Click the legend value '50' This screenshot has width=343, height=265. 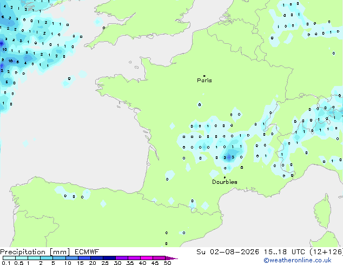(167, 263)
